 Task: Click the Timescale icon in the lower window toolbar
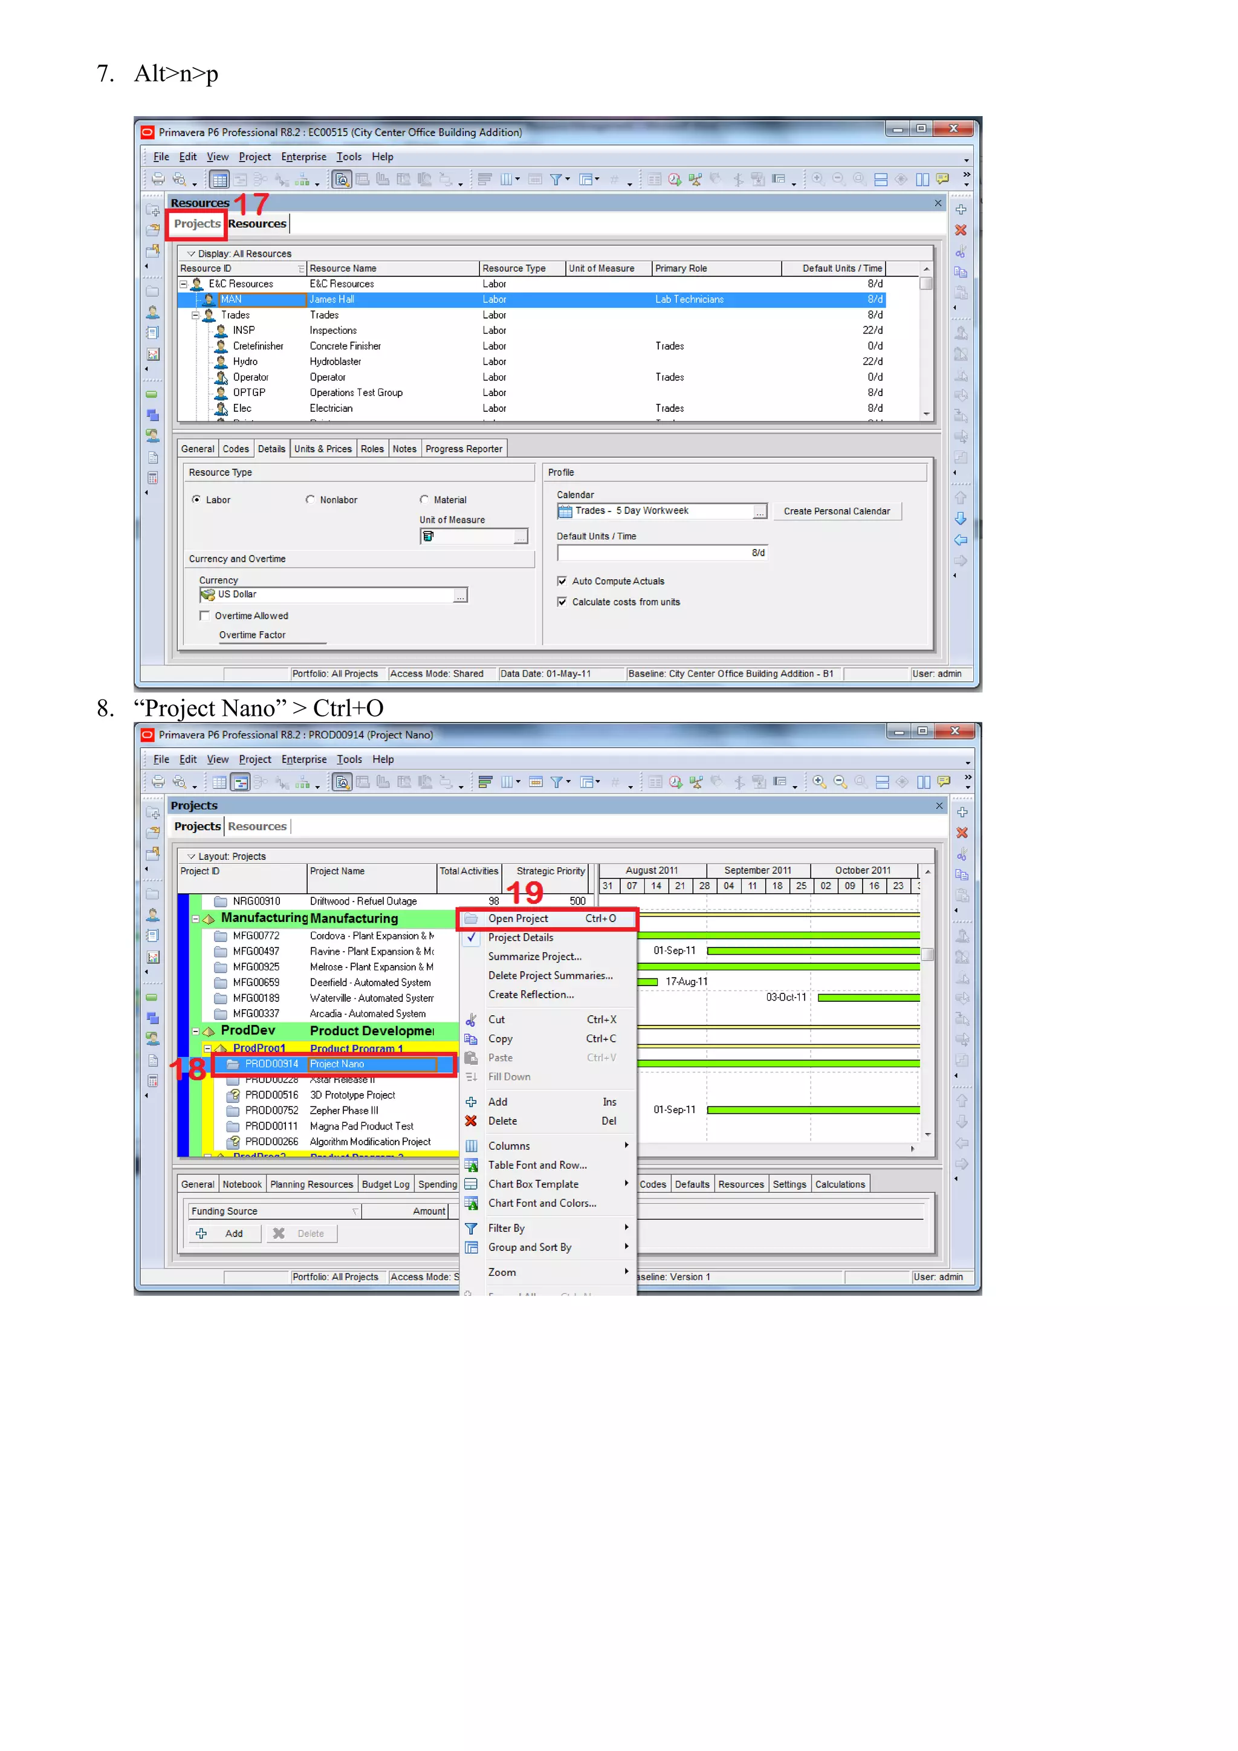(536, 782)
